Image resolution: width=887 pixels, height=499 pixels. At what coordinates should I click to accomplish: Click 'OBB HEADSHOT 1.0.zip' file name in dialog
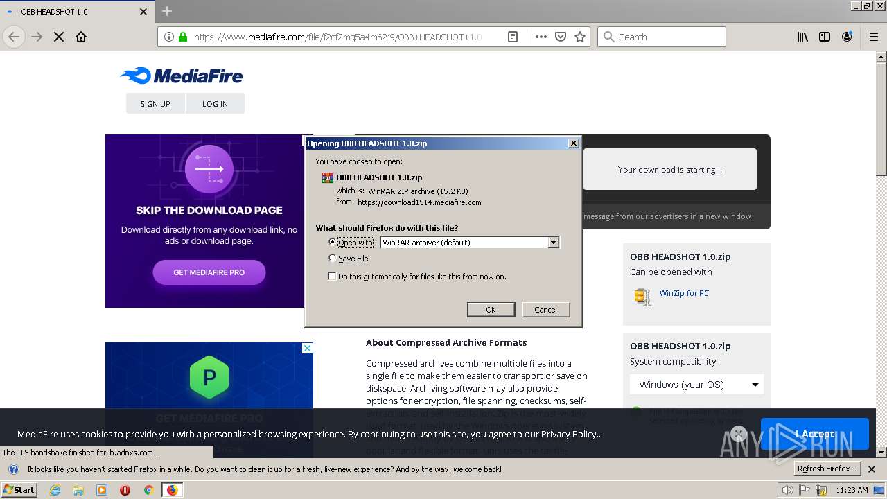click(x=379, y=177)
